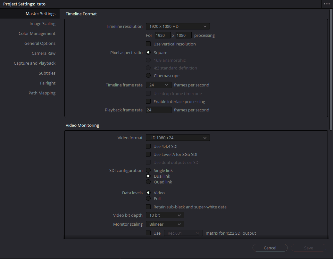Viewport: 333px width, 259px height.
Task: Enable Use vertical resolution checkbox
Action: tap(148, 44)
